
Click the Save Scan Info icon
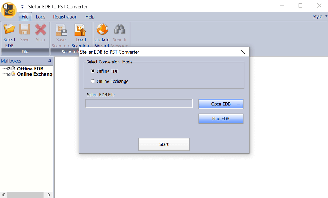coord(61,30)
